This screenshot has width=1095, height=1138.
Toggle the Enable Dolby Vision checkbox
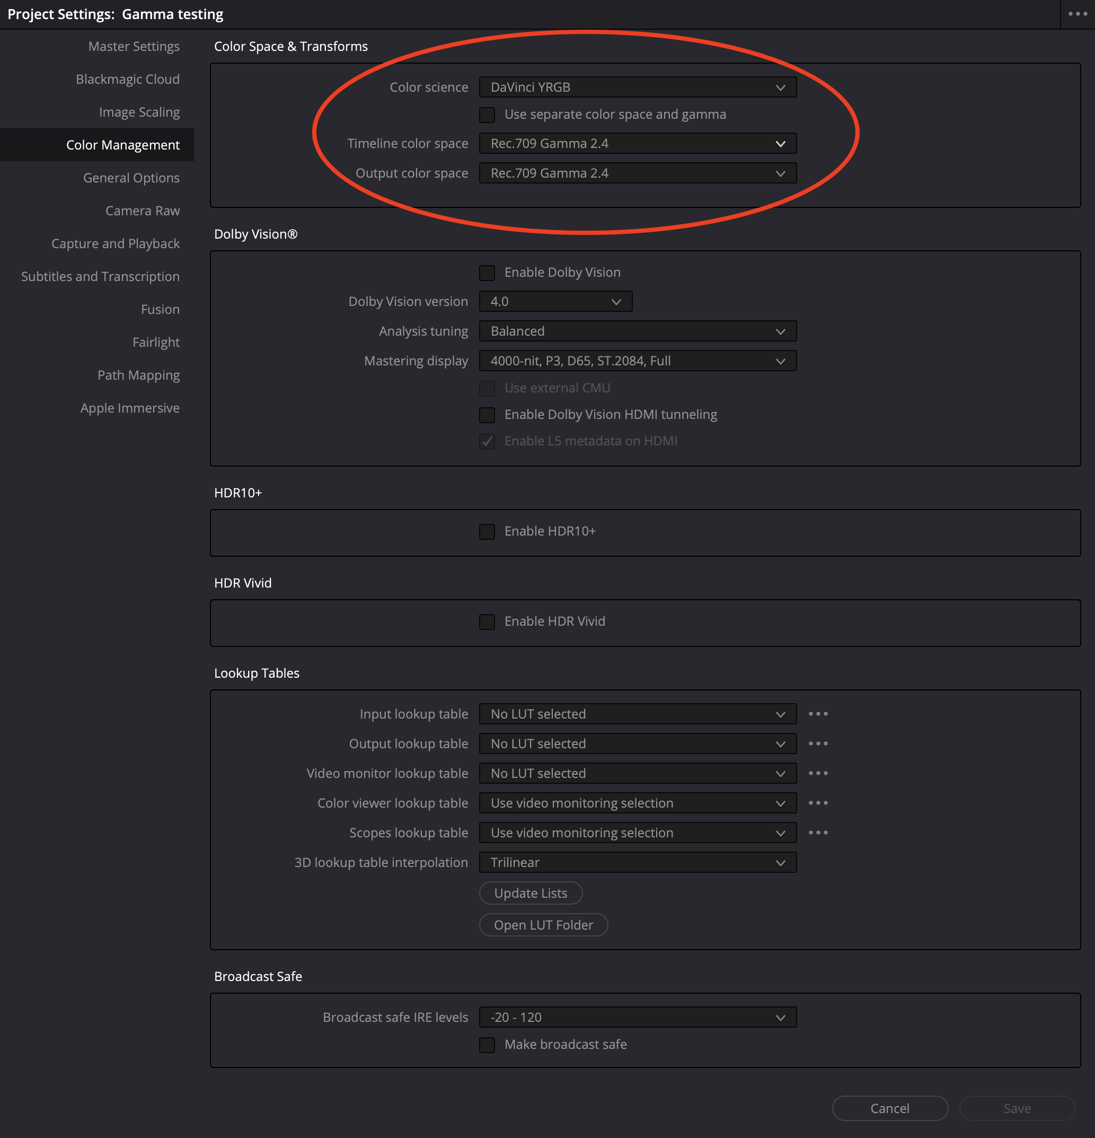[x=487, y=273]
